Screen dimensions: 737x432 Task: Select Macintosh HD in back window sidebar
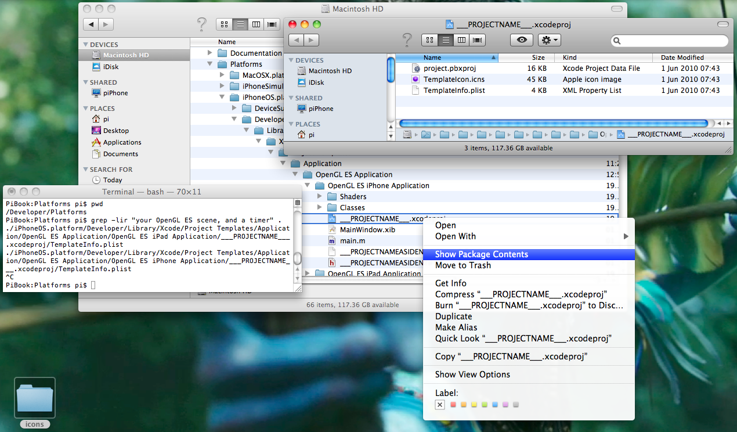click(x=134, y=55)
